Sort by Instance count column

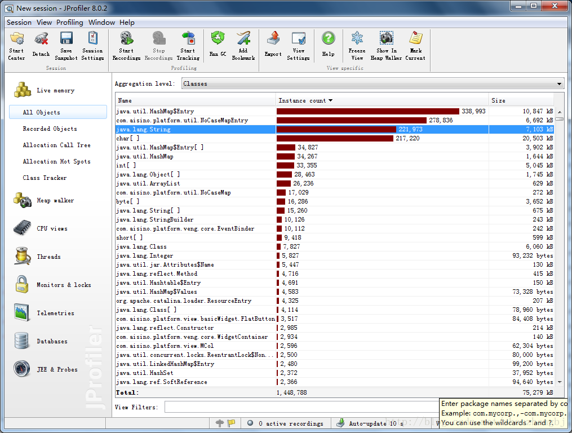pyautogui.click(x=382, y=100)
